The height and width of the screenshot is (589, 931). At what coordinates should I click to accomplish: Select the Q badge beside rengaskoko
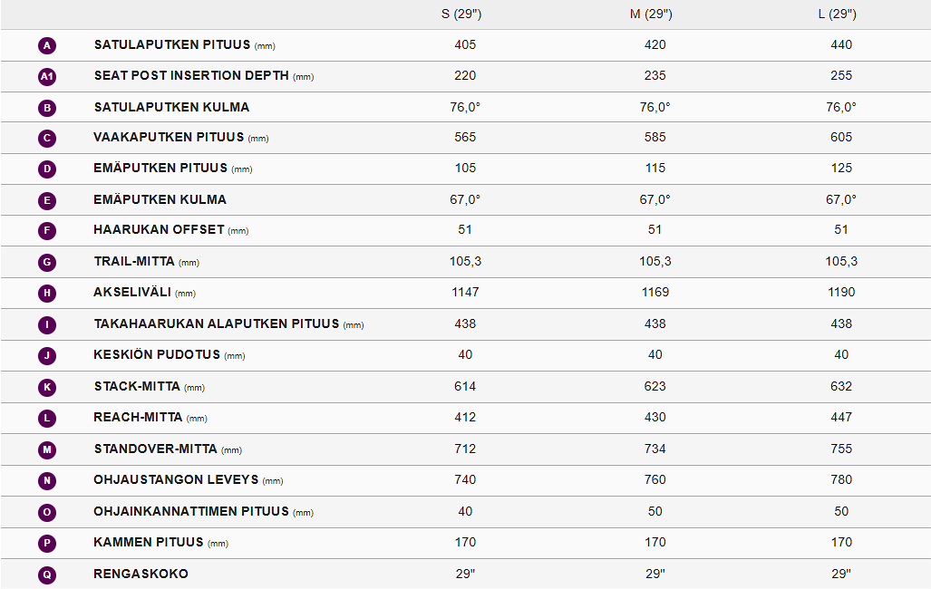pyautogui.click(x=48, y=575)
